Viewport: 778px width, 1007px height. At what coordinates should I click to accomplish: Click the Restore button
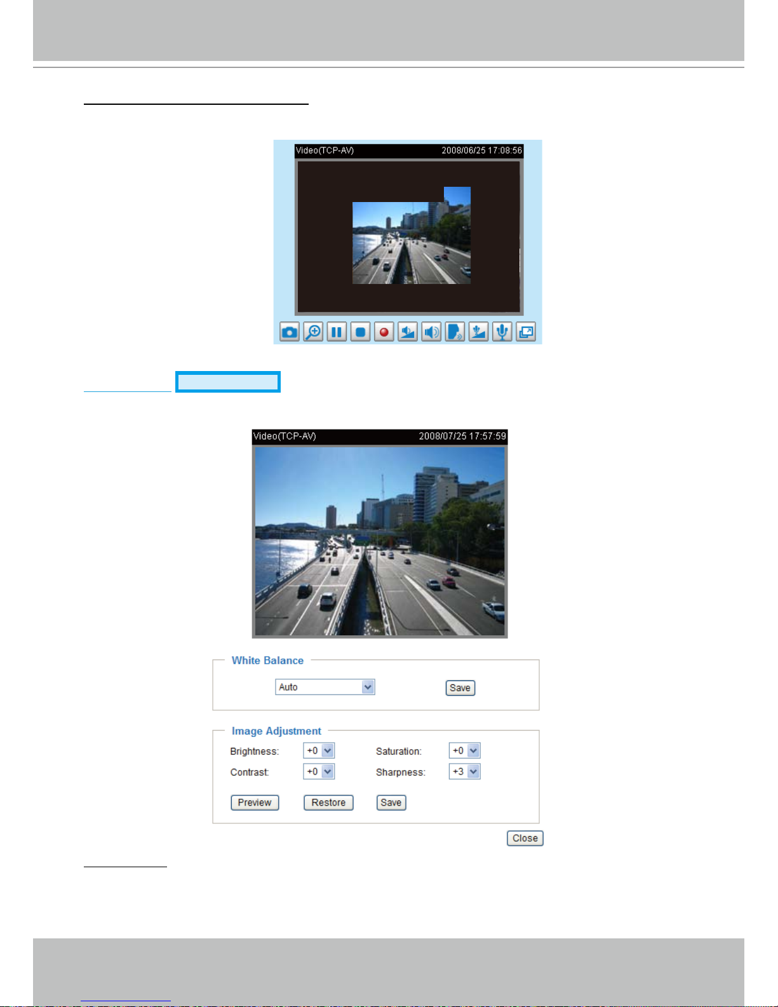[x=328, y=802]
